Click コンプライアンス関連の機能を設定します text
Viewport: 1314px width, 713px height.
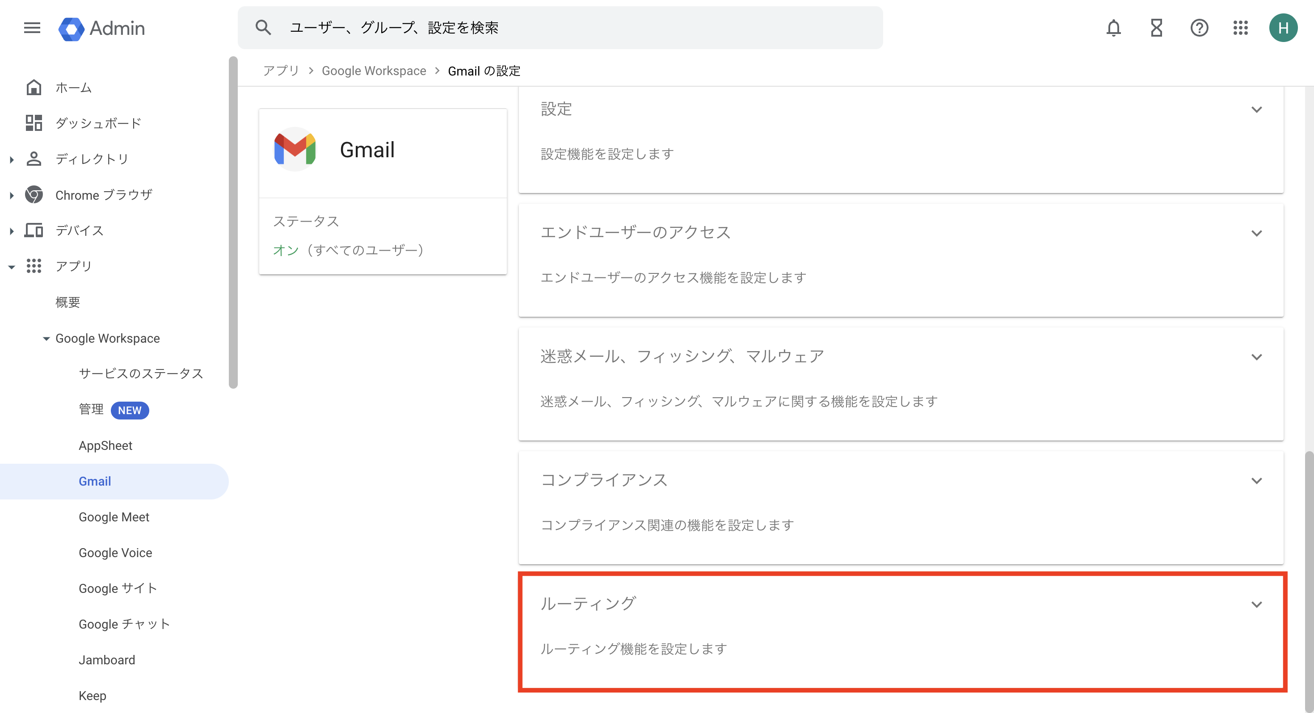[x=667, y=525]
